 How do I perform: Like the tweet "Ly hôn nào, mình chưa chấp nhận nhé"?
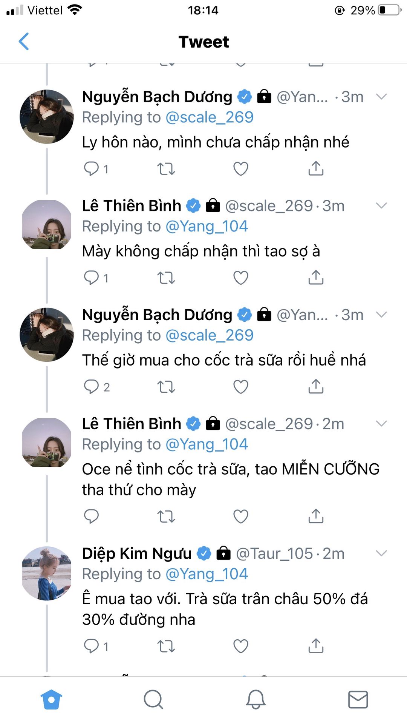pos(240,169)
